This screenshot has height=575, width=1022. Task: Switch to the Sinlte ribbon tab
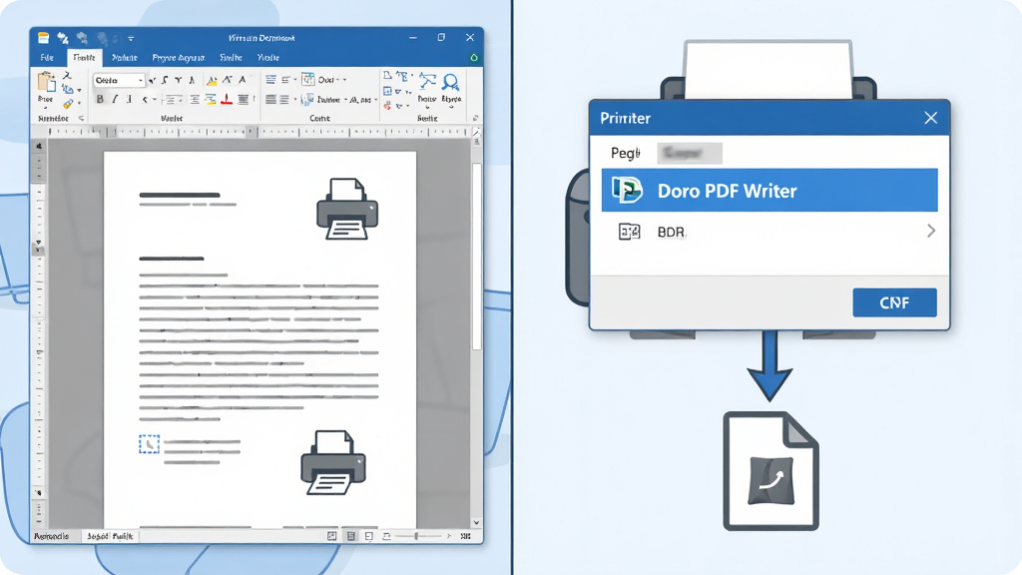(x=231, y=57)
